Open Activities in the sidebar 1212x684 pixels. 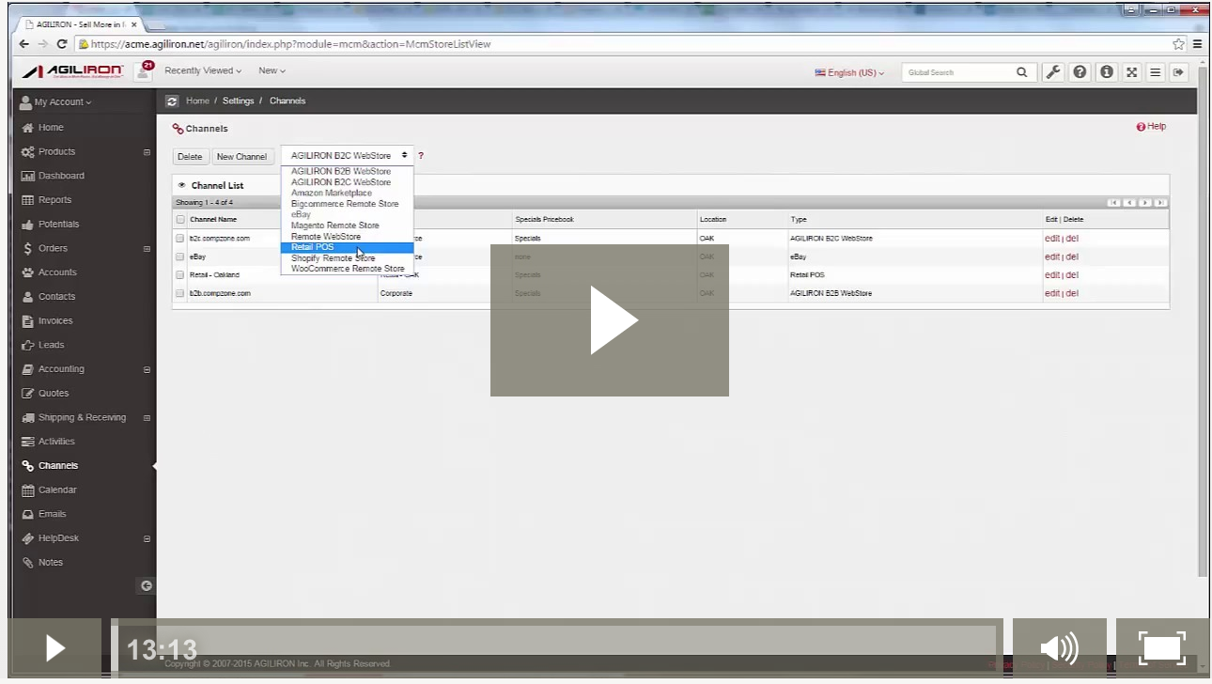pyautogui.click(x=56, y=442)
